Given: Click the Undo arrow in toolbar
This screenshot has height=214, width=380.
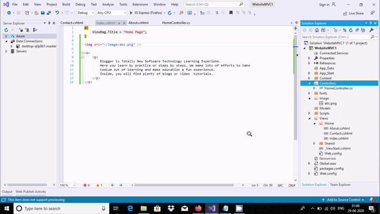Looking at the screenshot, I should (x=57, y=13).
